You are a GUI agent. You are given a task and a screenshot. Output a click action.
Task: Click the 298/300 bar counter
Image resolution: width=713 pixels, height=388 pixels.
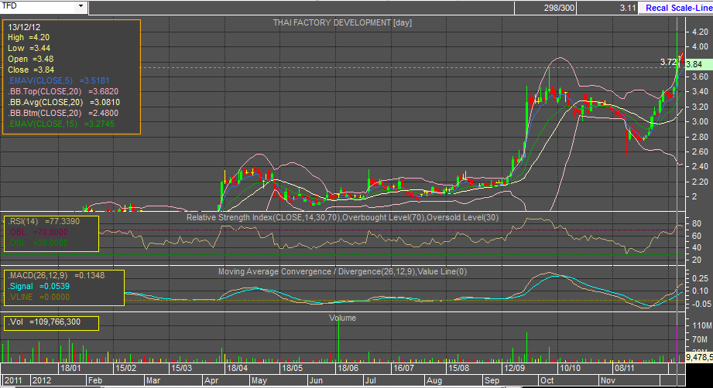(x=559, y=8)
